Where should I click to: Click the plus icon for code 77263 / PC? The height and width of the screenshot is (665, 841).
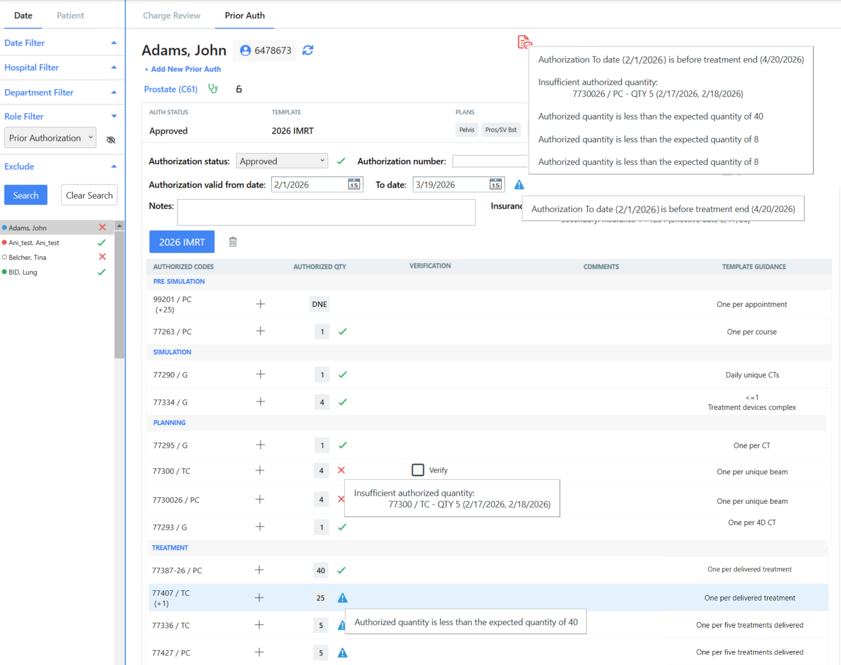click(x=260, y=331)
